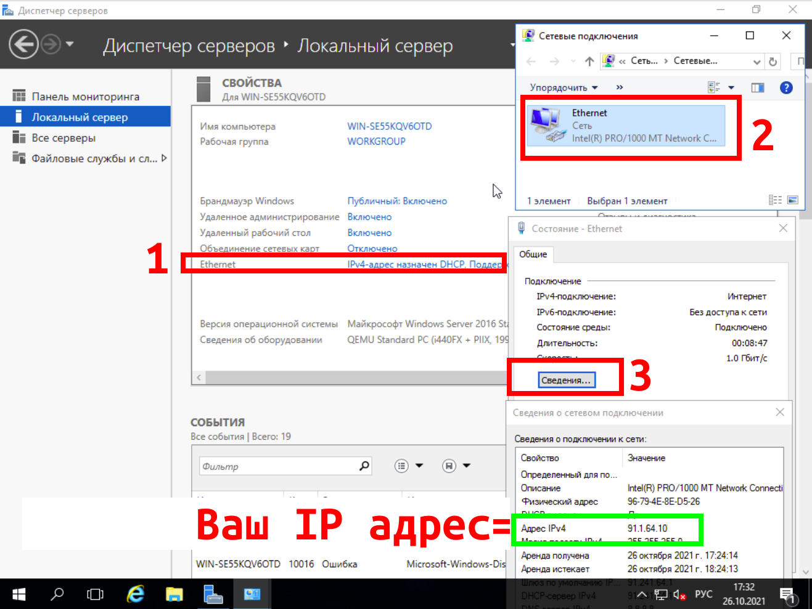Click the forward arrow in Server Manager
This screenshot has height=609, width=812.
tap(51, 44)
